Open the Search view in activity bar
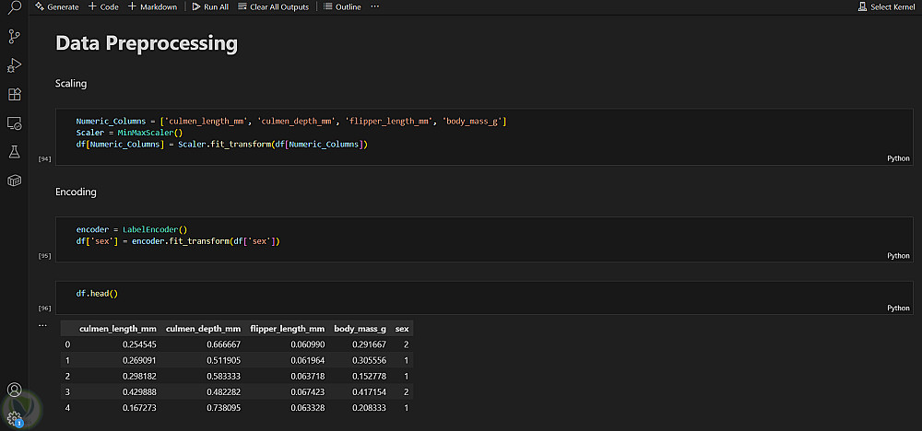 click(x=14, y=8)
